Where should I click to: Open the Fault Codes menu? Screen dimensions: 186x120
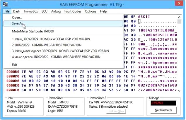(x=73, y=11)
